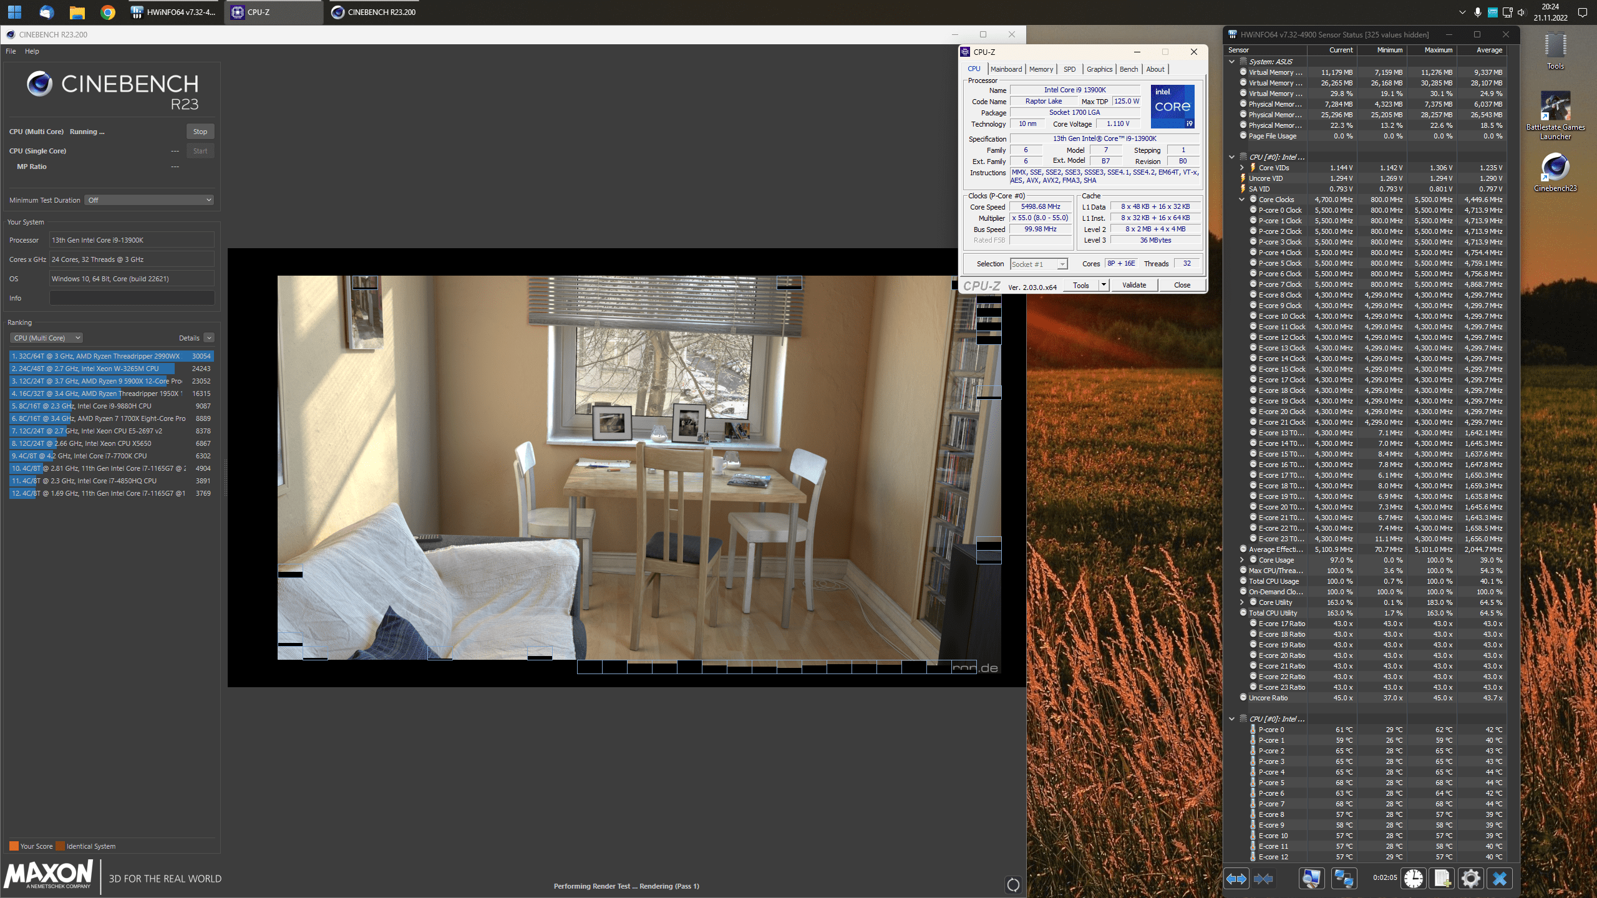Click CPU-Z Tools button
Image resolution: width=1597 pixels, height=898 pixels.
click(1080, 285)
